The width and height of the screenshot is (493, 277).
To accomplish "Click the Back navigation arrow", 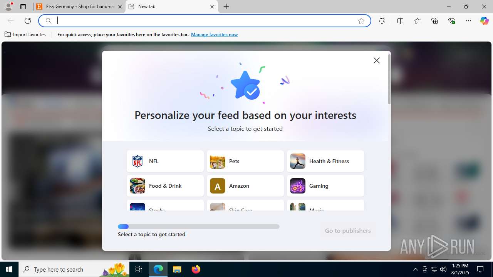I will tap(11, 21).
